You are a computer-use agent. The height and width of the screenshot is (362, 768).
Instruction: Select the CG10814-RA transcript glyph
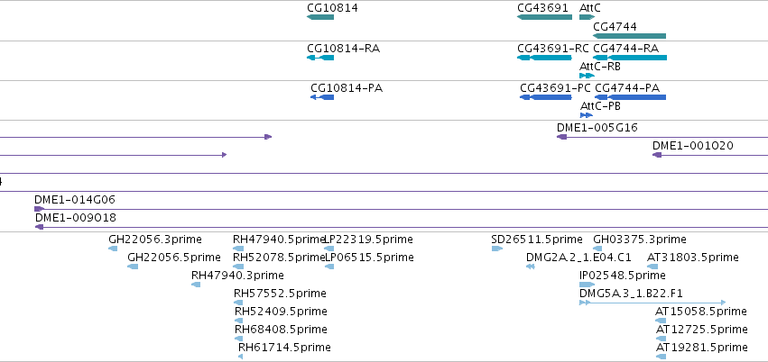[x=320, y=58]
